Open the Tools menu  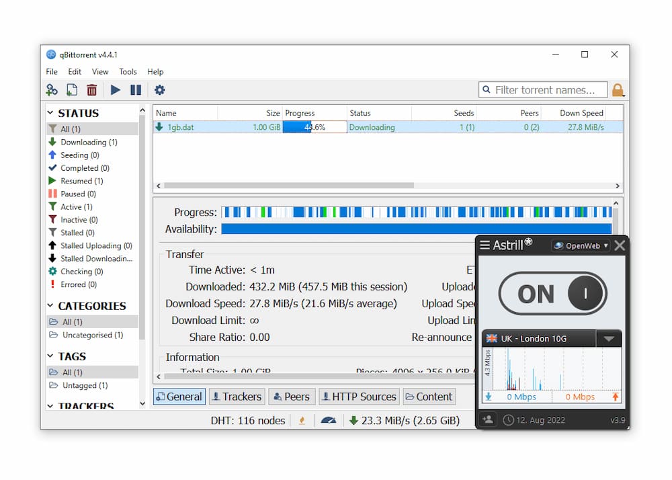coord(128,71)
